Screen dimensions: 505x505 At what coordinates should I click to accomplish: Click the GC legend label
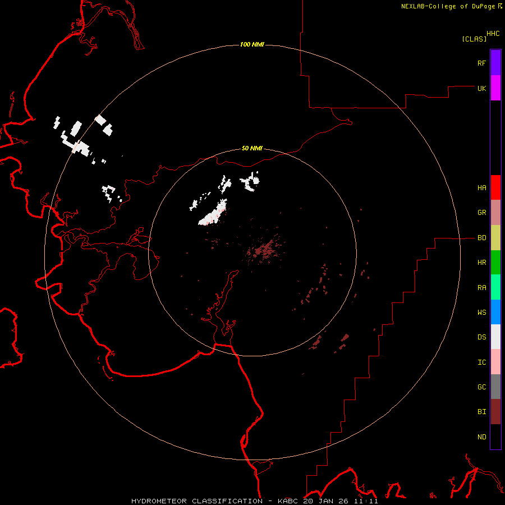click(481, 387)
